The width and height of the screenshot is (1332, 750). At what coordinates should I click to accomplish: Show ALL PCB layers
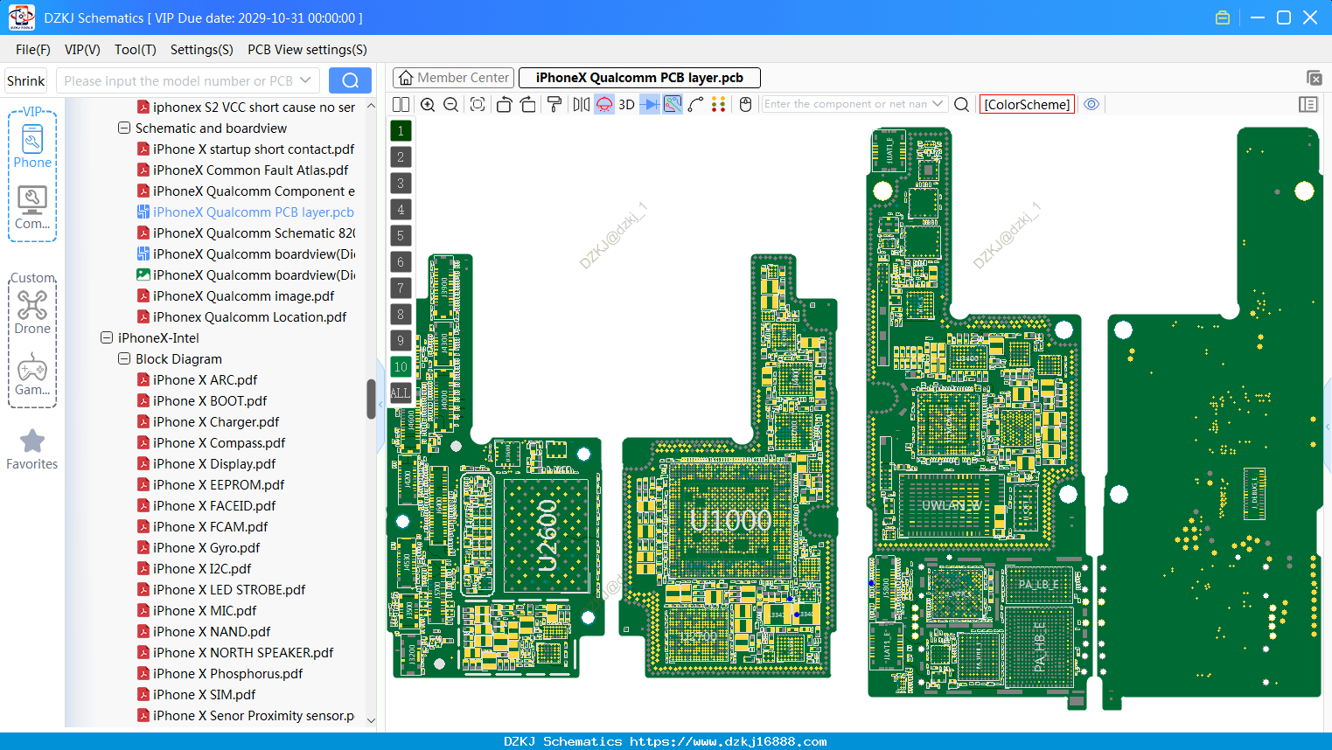click(401, 393)
